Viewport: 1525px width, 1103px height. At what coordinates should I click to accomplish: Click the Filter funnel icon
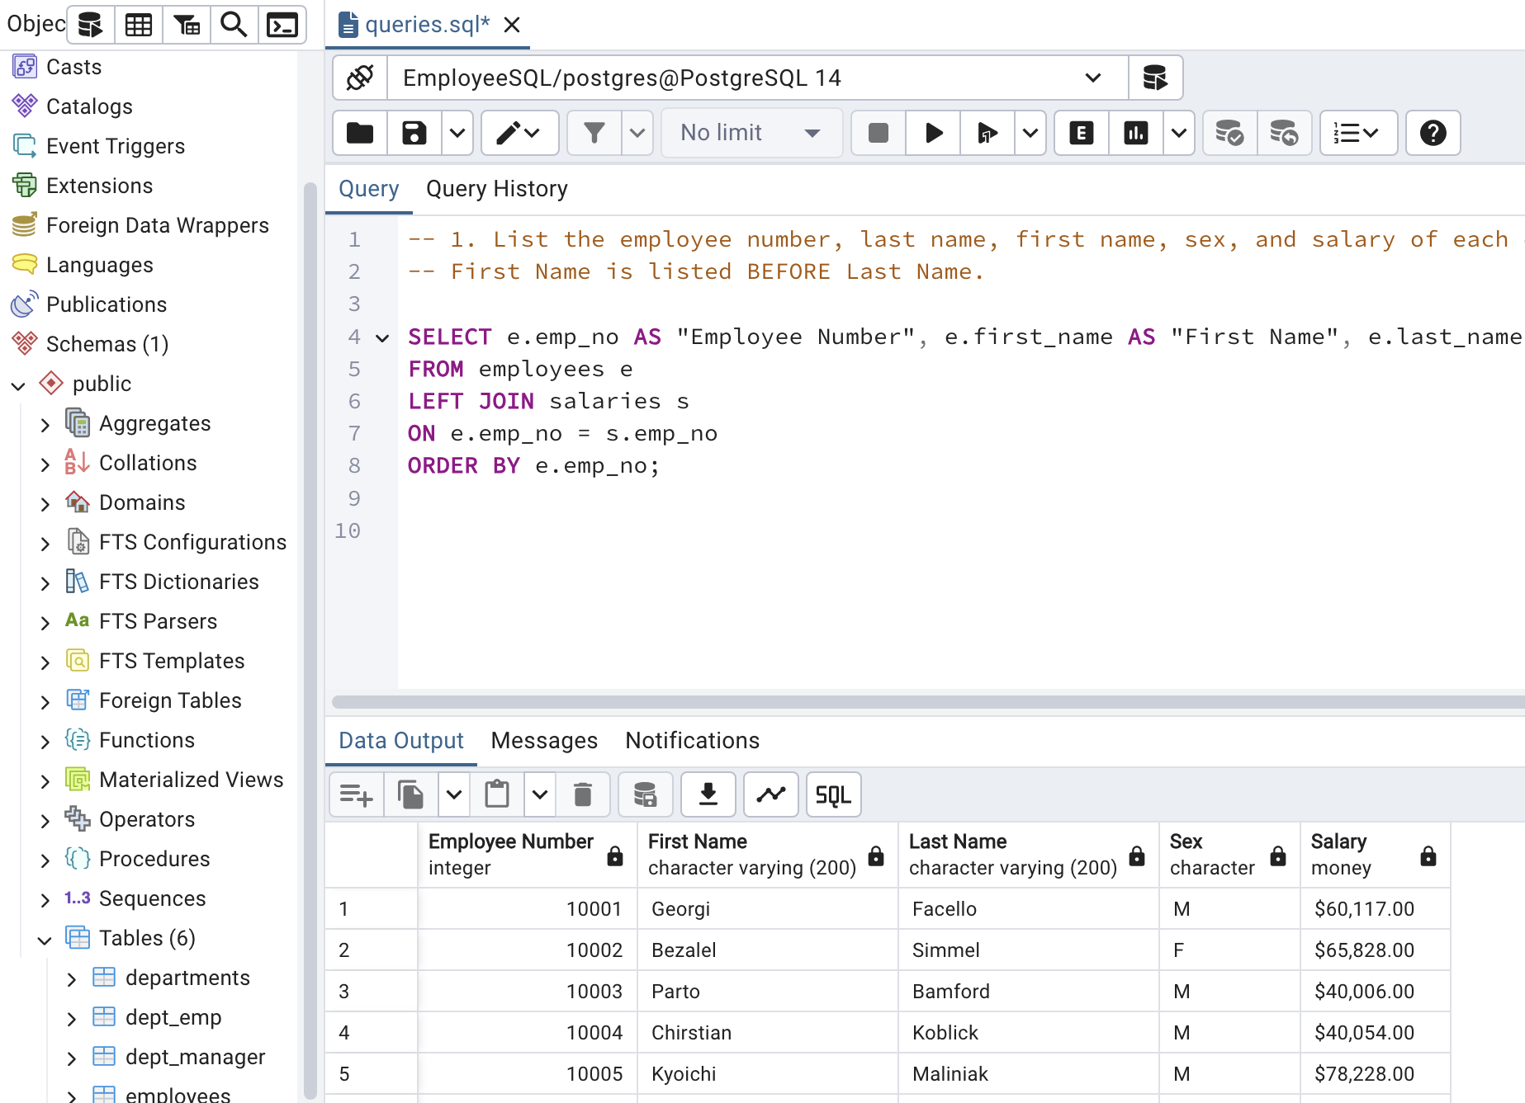click(594, 133)
